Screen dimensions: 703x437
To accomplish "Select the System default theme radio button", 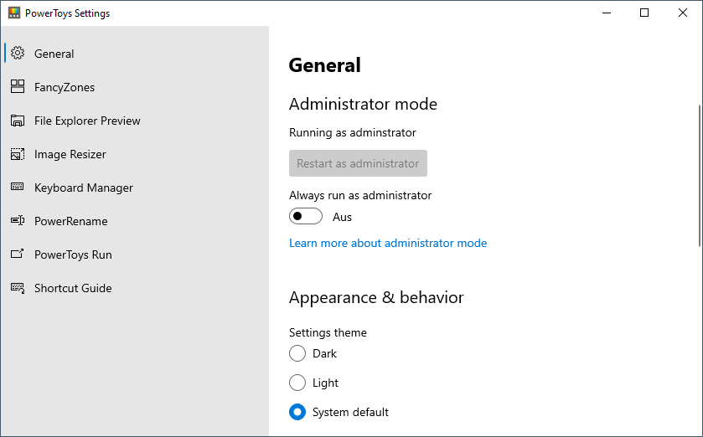I will pos(297,412).
